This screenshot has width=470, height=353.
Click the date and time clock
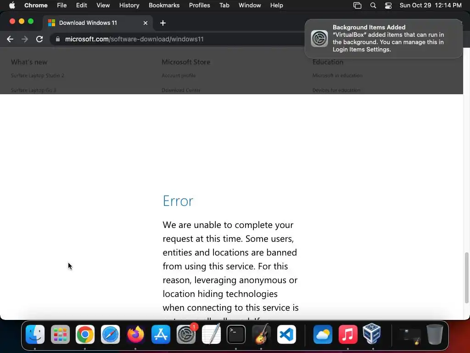[431, 6]
